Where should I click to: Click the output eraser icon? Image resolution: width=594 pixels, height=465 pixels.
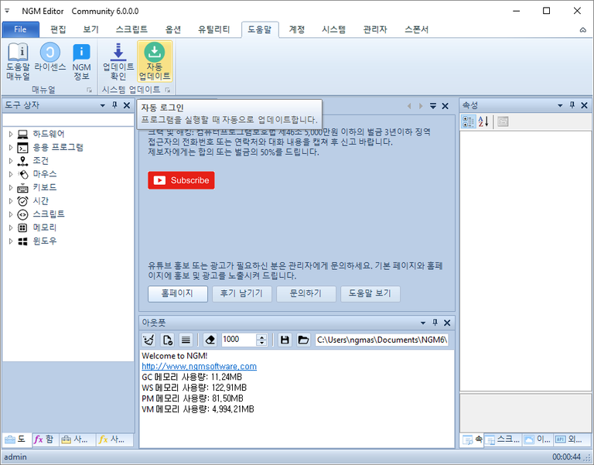pos(210,340)
